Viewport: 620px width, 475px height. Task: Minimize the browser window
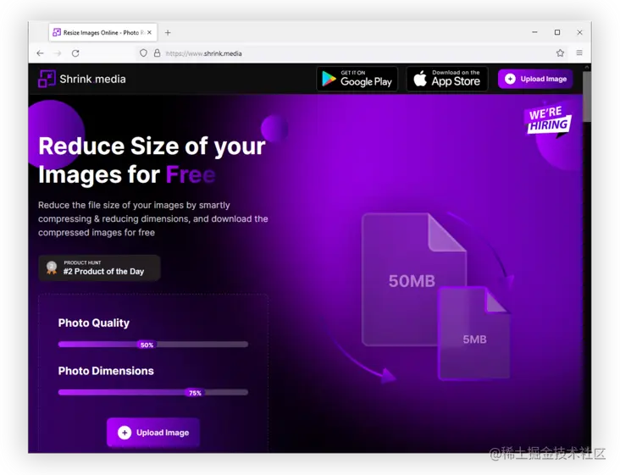534,32
